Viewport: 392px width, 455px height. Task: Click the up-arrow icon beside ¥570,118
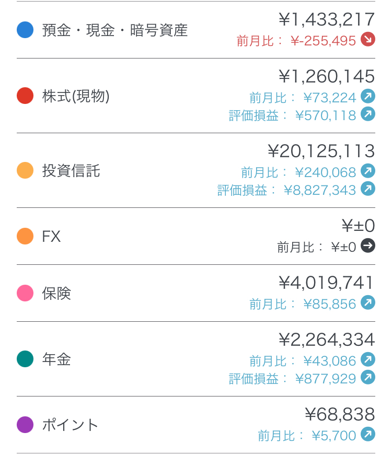coord(368,114)
